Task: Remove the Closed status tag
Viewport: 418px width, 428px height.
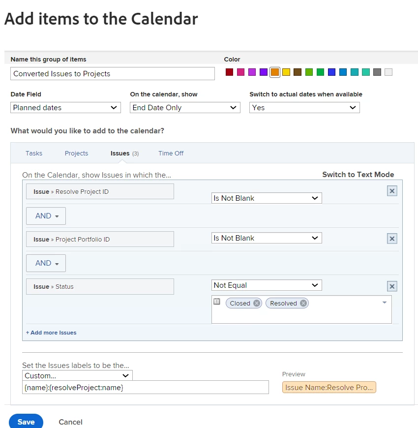Action: click(x=257, y=304)
